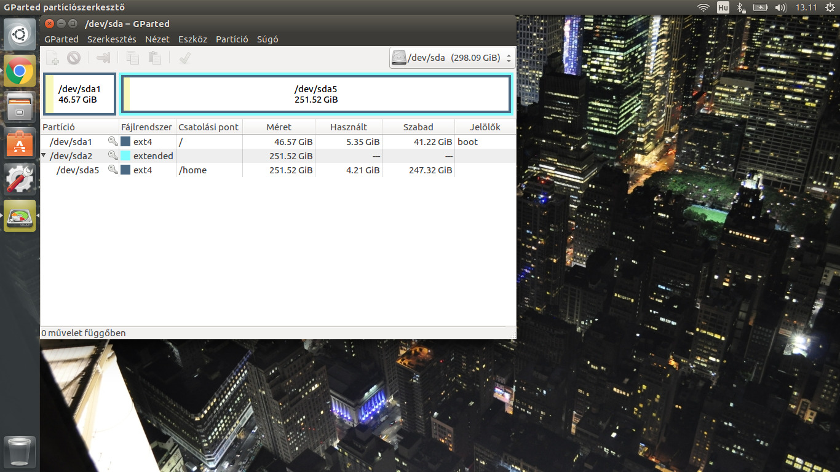Open the /dev/sda device dropdown
840x472 pixels.
coord(453,58)
